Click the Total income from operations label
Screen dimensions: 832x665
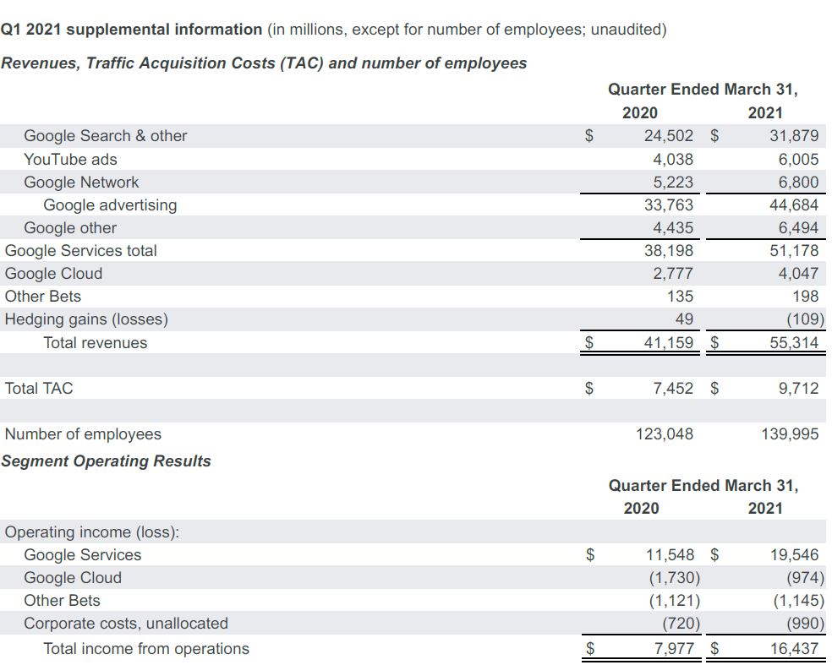(x=146, y=648)
